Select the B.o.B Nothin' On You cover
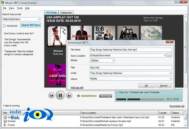The height and width of the screenshot is (129, 189). [105, 33]
